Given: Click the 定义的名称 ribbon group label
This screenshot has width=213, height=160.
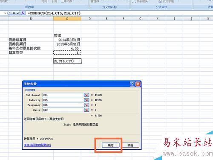Looking at the screenshot, I should coord(109,7).
